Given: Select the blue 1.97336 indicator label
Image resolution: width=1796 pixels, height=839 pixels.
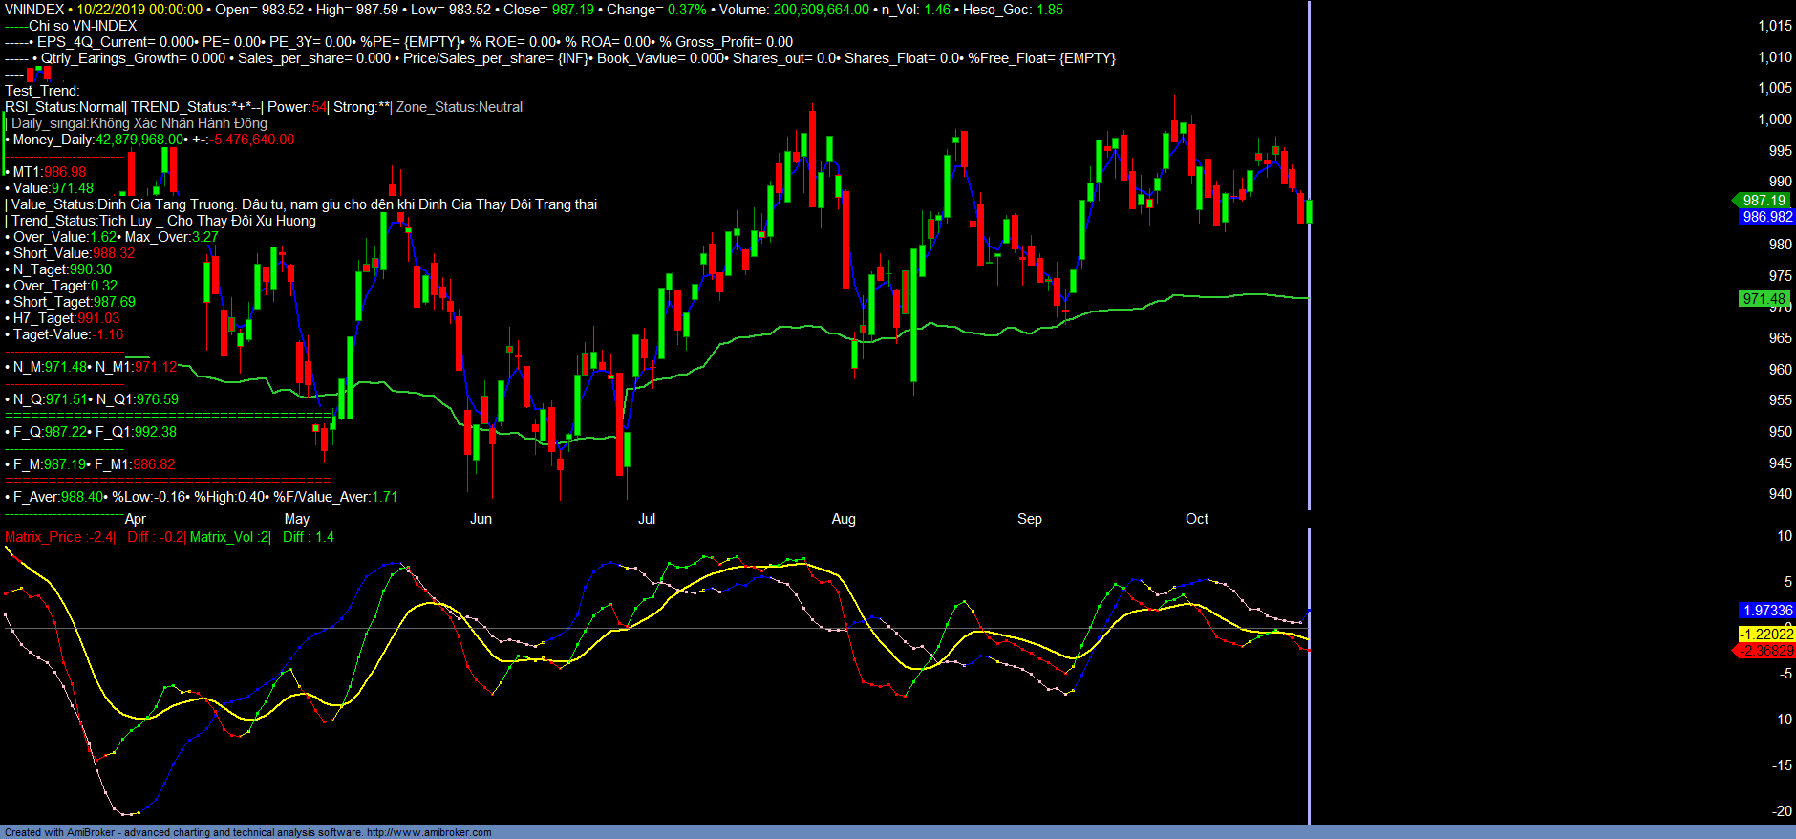Looking at the screenshot, I should tap(1766, 611).
